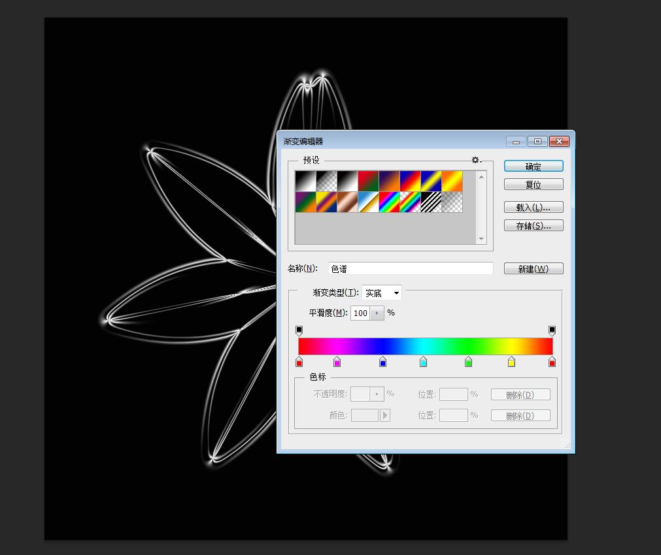Create a new gradient with 新建(W)
This screenshot has width=661, height=555.
pyautogui.click(x=534, y=268)
